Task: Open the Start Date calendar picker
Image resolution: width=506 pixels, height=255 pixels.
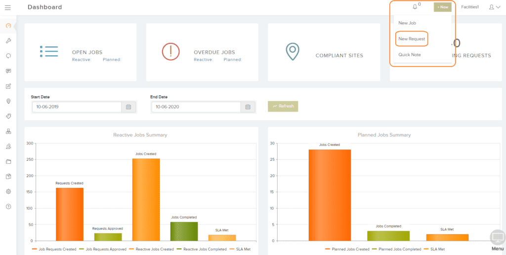Action: [x=128, y=107]
